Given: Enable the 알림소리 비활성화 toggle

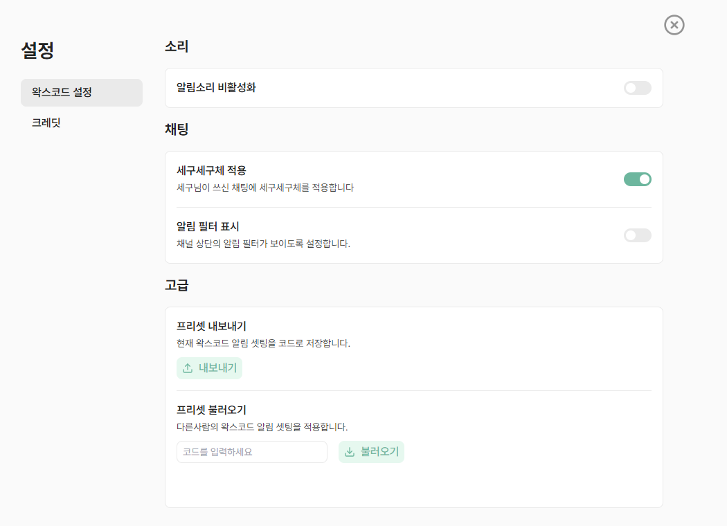Looking at the screenshot, I should [637, 88].
